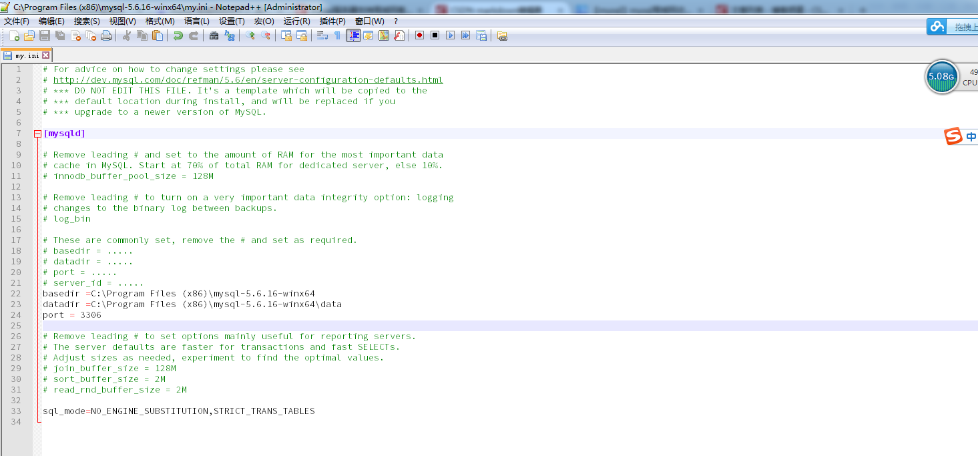
Task: Click the Close All documents icon
Action: 91,35
